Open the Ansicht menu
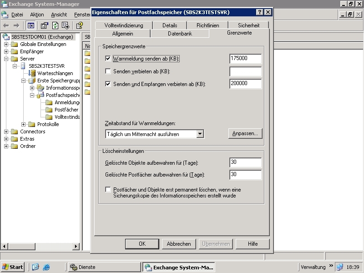364x273 pixels. (x=59, y=15)
